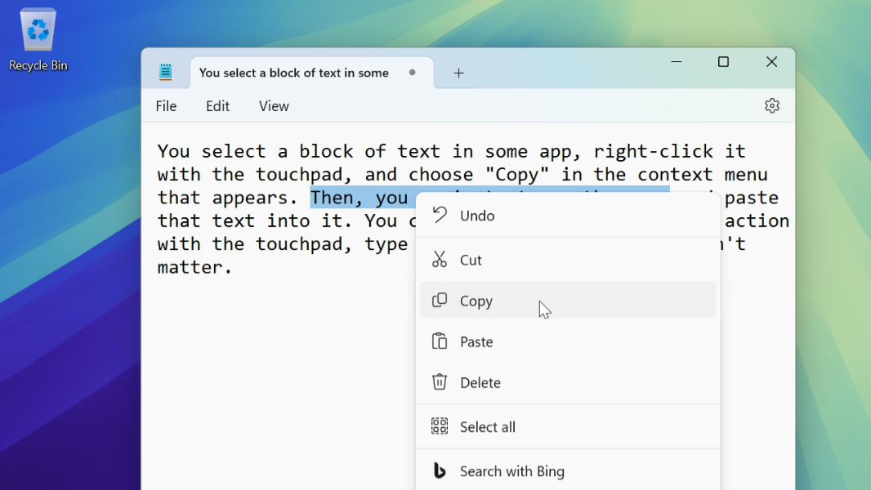Viewport: 871px width, 490px height.
Task: Open Notepad settings via the gear icon
Action: [771, 105]
